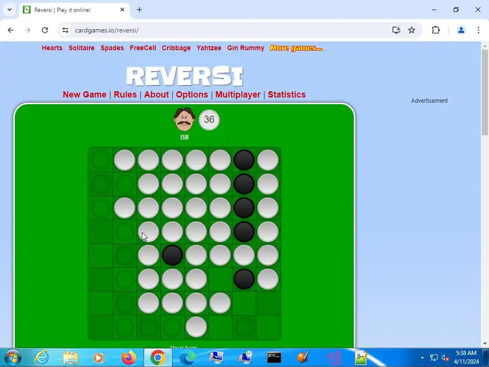
Task: Open File Explorer folder from taskbar
Action: coord(71,357)
